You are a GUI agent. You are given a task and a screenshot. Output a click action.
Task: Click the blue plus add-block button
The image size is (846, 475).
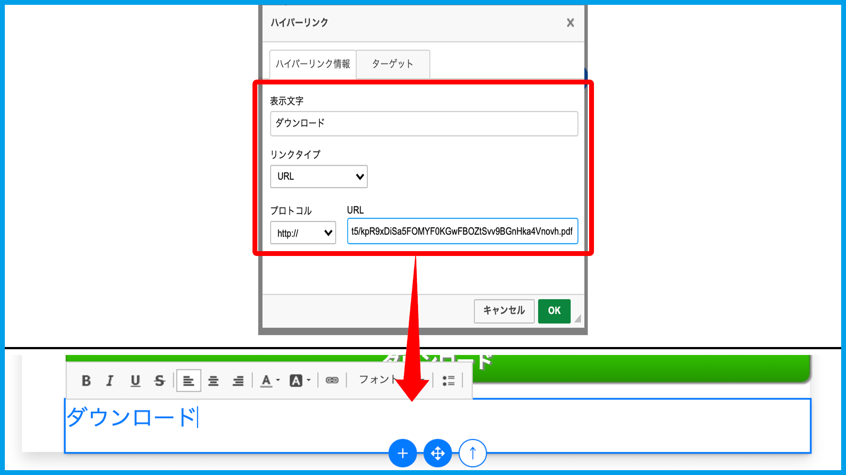pos(402,453)
